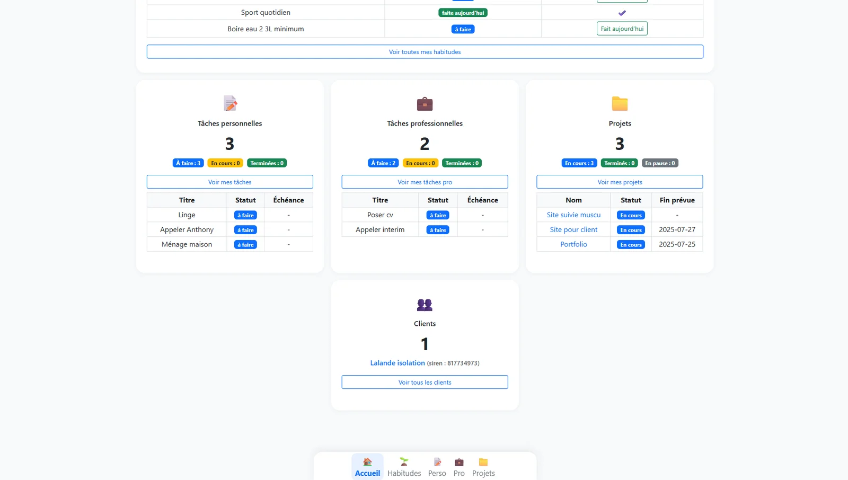
Task: Open the 'Site suivie muscu' project link
Action: pyautogui.click(x=573, y=215)
